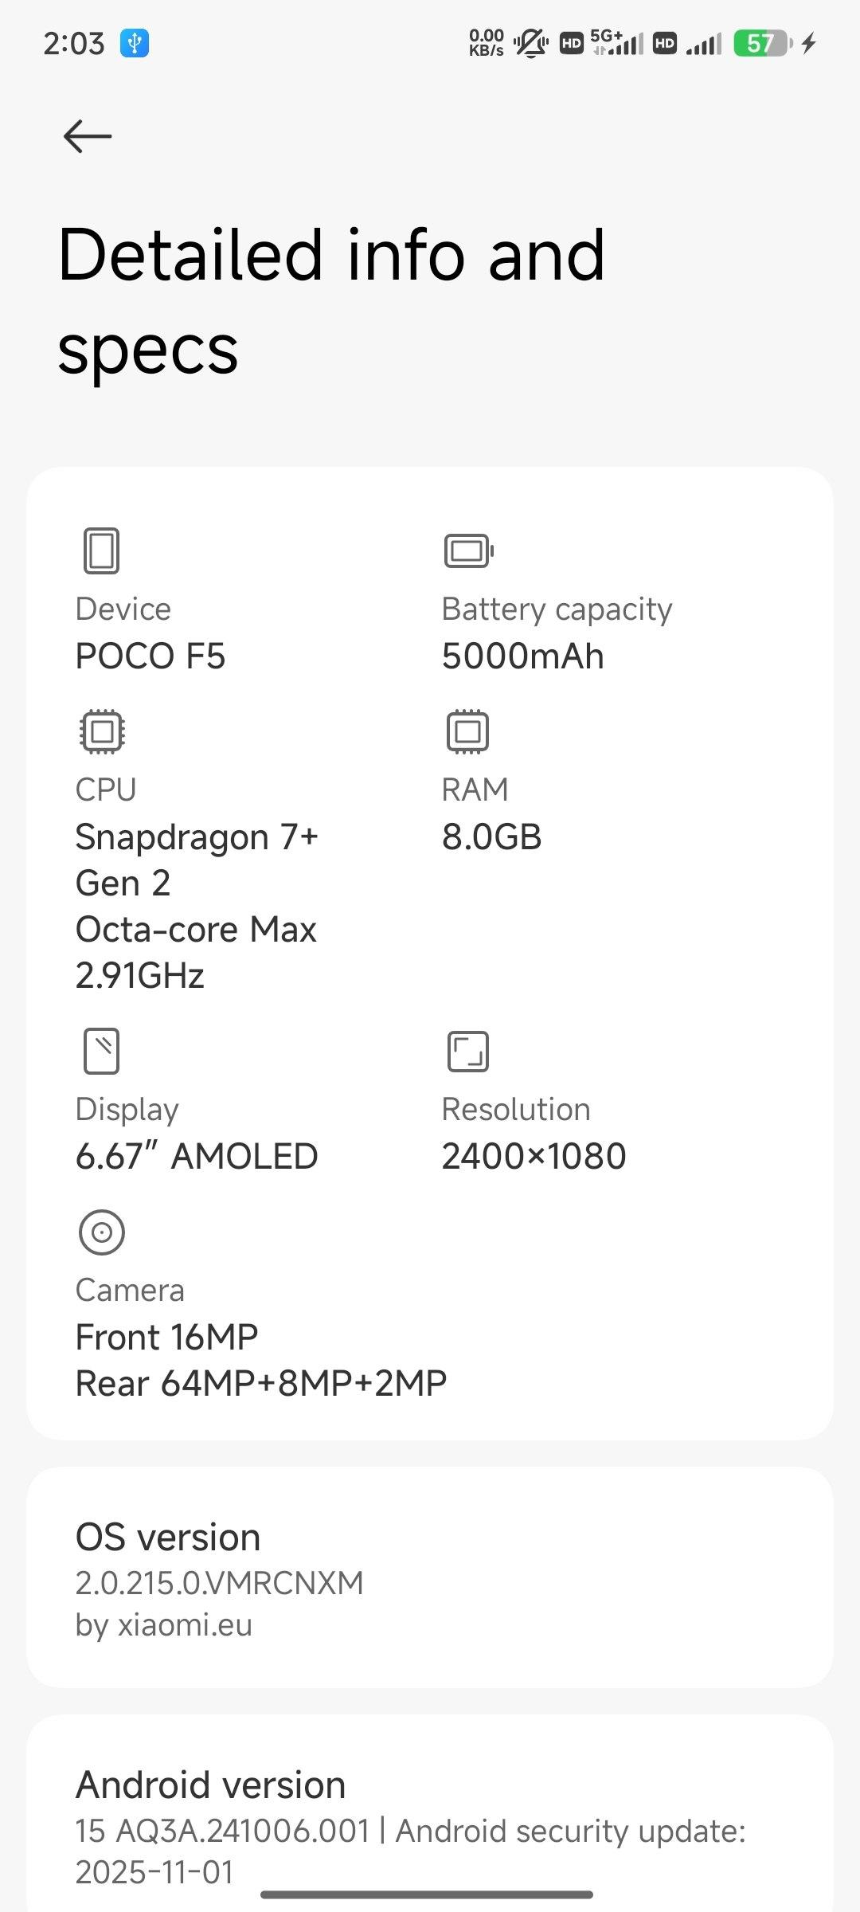
Task: Tap the back arrow icon
Action: pos(88,136)
